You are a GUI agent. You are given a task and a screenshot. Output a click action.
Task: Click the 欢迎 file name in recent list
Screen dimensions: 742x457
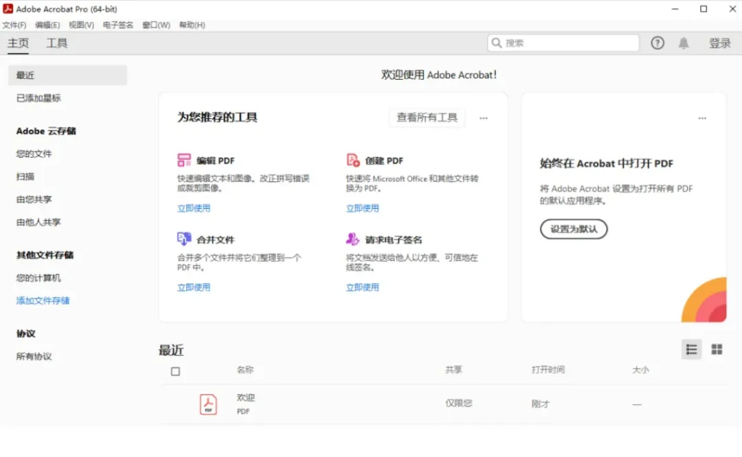coord(245,398)
